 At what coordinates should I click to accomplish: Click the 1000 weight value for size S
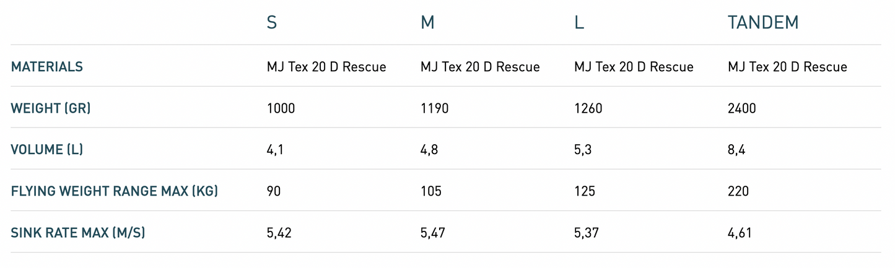pos(281,108)
